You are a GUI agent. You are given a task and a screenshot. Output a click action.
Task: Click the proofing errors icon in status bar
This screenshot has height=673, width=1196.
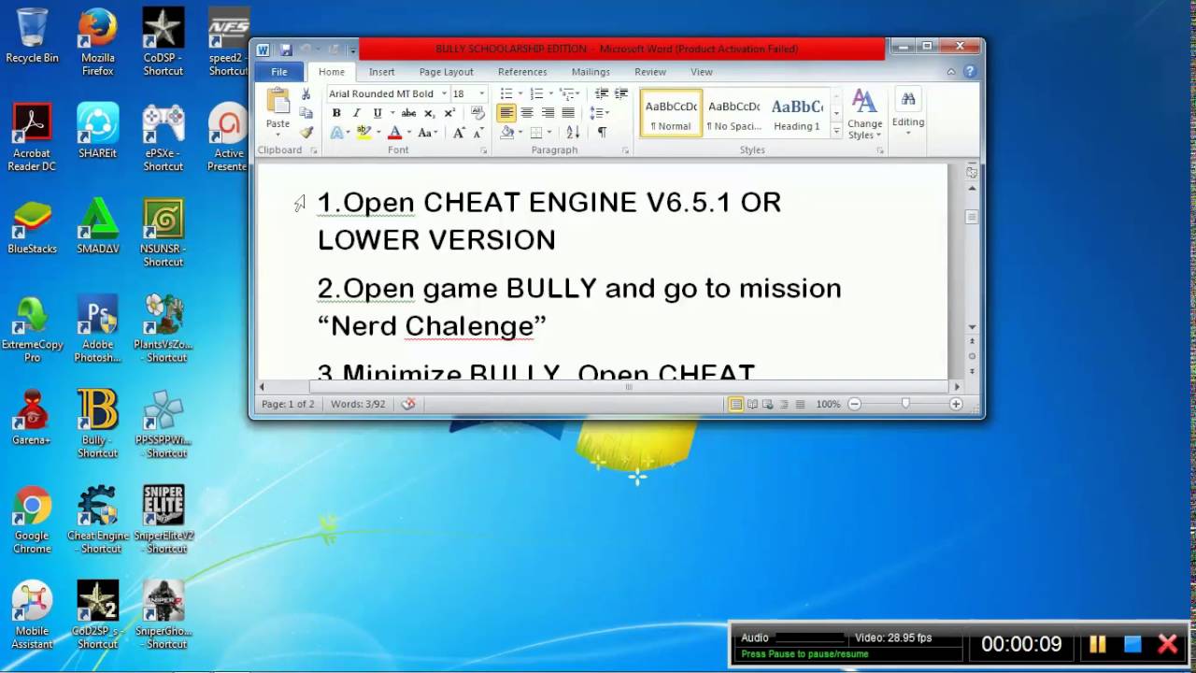click(408, 404)
